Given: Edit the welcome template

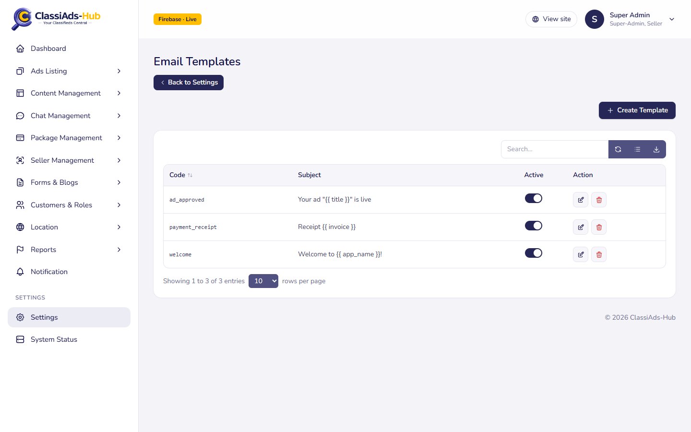Looking at the screenshot, I should [x=581, y=254].
